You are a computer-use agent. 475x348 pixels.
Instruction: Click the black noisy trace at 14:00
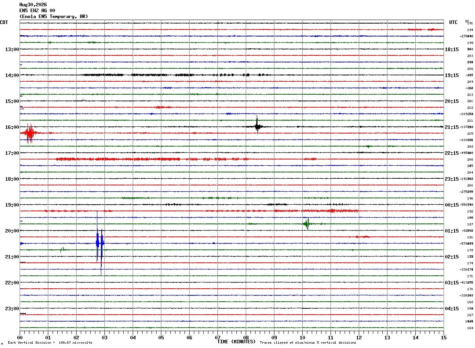[x=177, y=75]
